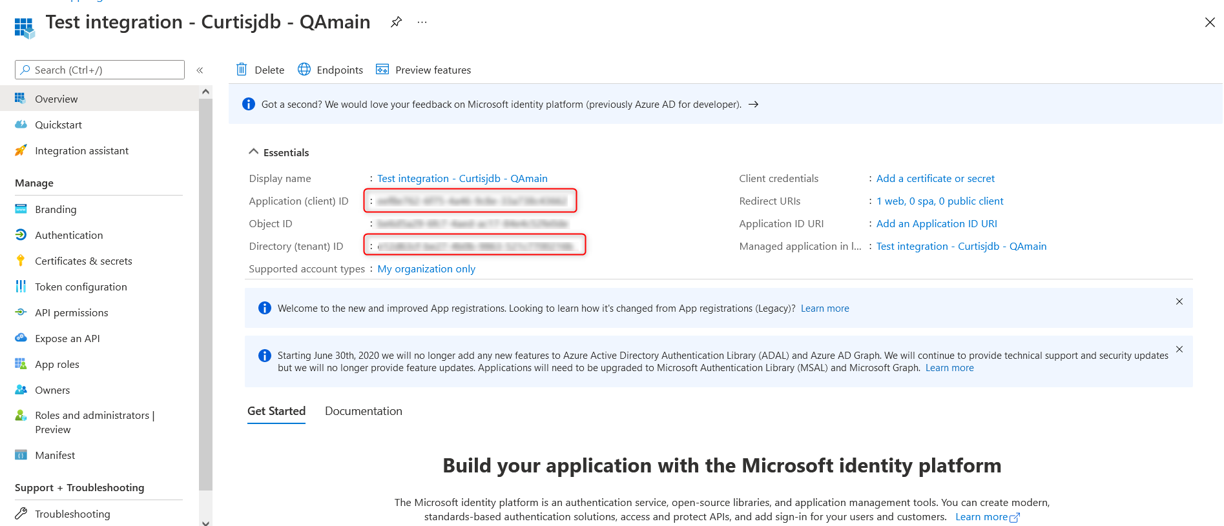Screen dimensions: 1224x526
Task: Click the blurred Directory (tenant) ID value
Action: point(476,246)
